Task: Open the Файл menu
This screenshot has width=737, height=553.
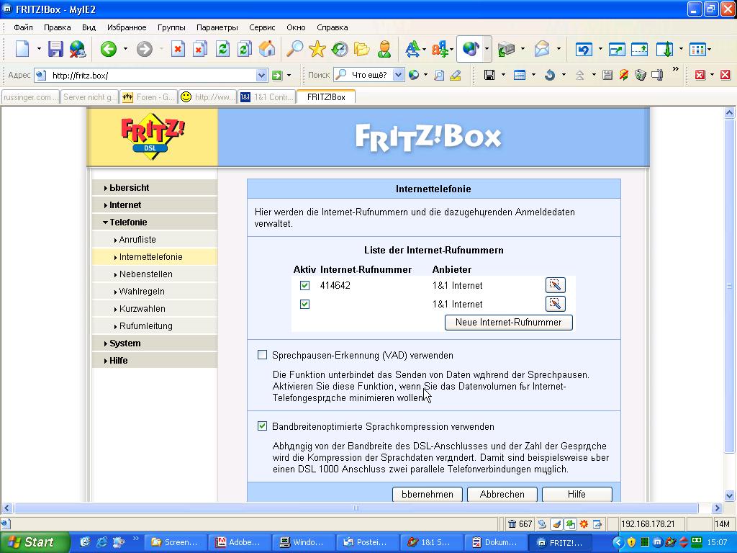Action: tap(23, 27)
